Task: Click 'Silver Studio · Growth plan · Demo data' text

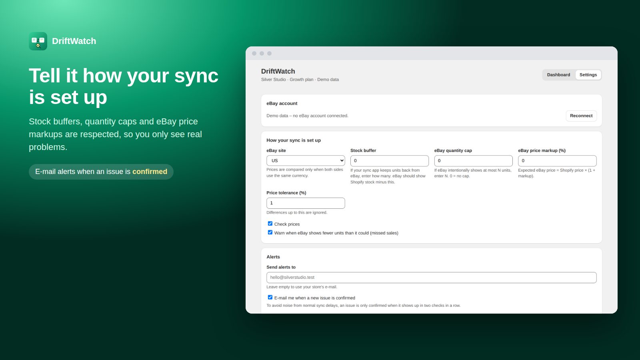Action: tap(300, 80)
